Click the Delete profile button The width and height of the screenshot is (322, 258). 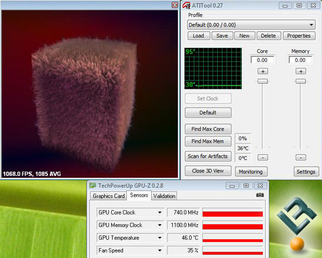click(268, 36)
